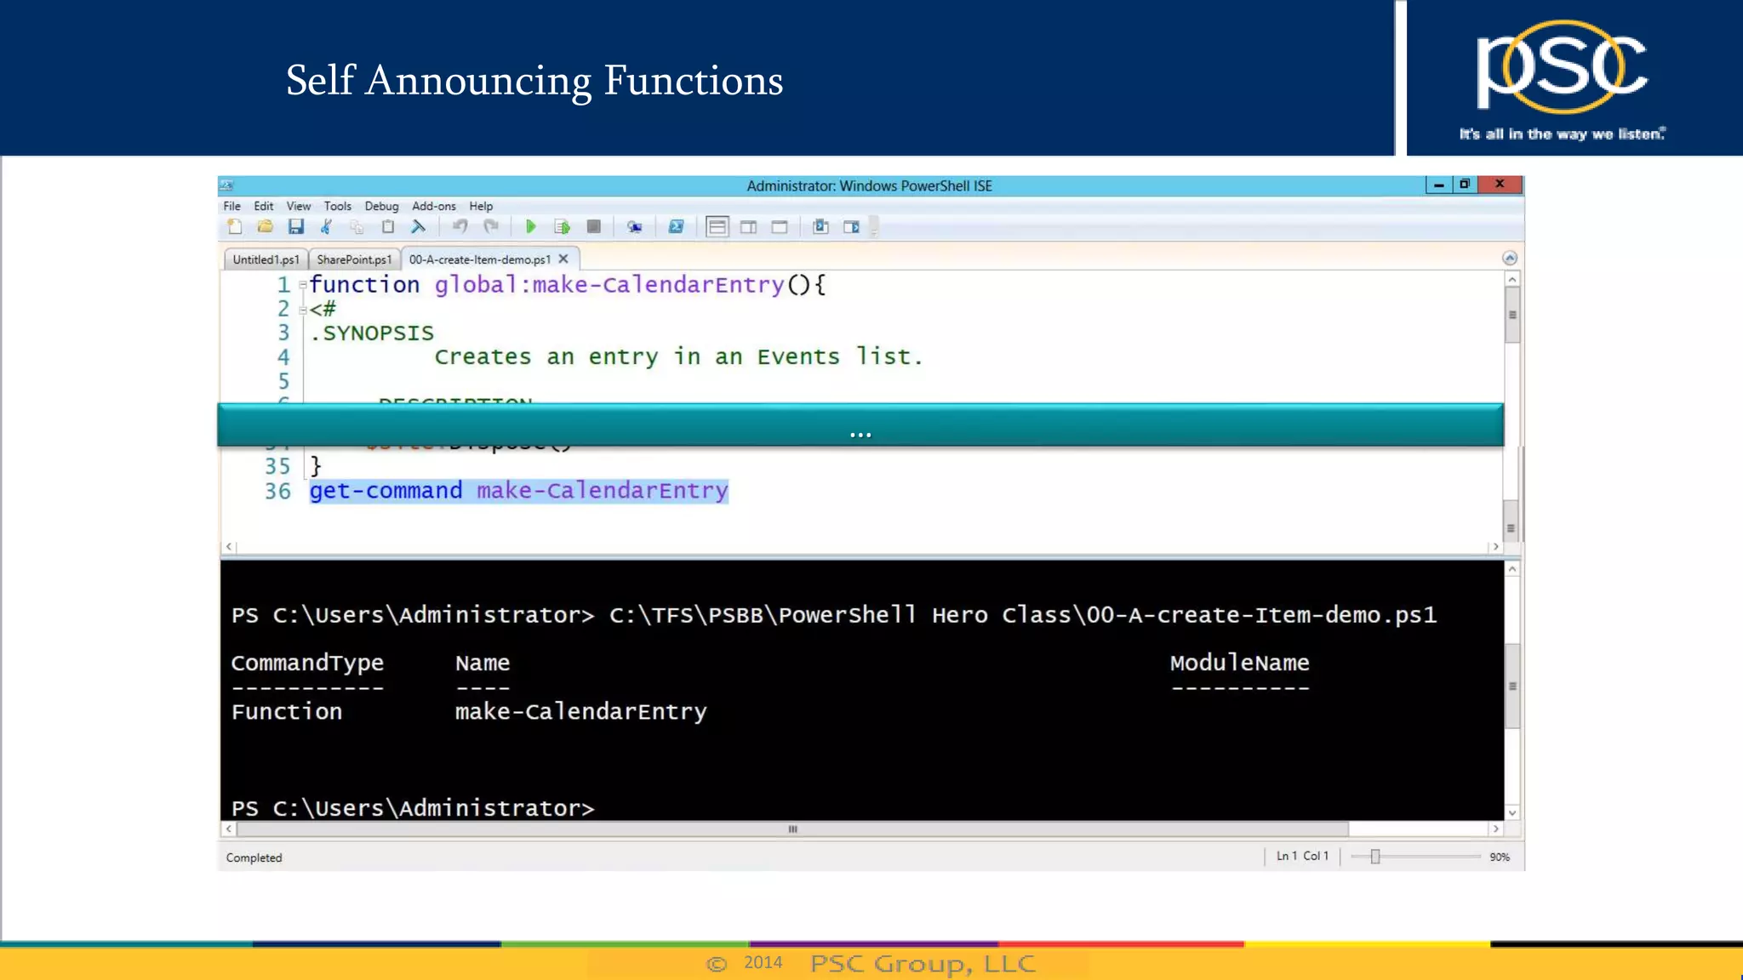Open the Add-ons menu

pos(434,206)
